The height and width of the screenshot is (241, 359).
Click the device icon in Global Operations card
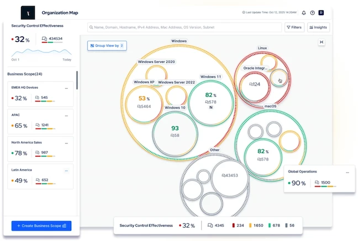317,183
